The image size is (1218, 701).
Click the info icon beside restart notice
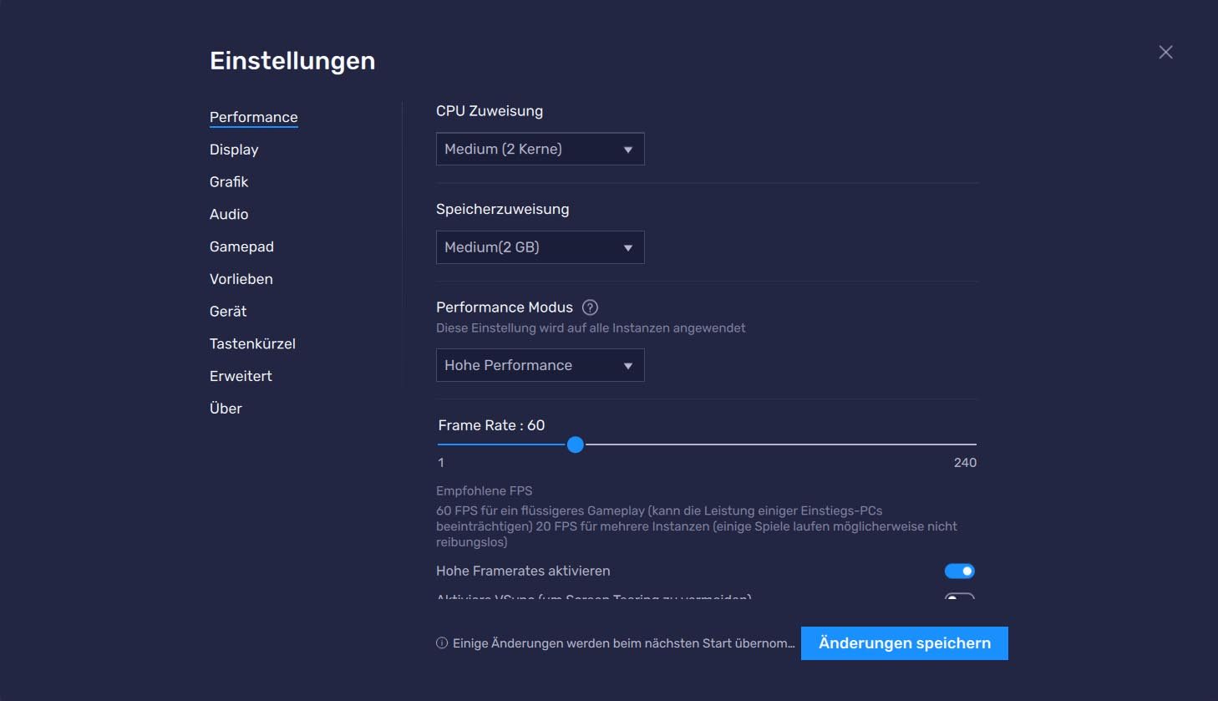coord(442,643)
